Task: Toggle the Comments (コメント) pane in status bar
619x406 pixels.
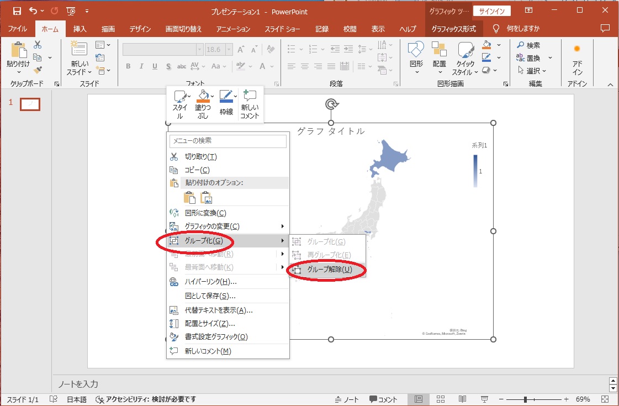Action: point(383,399)
